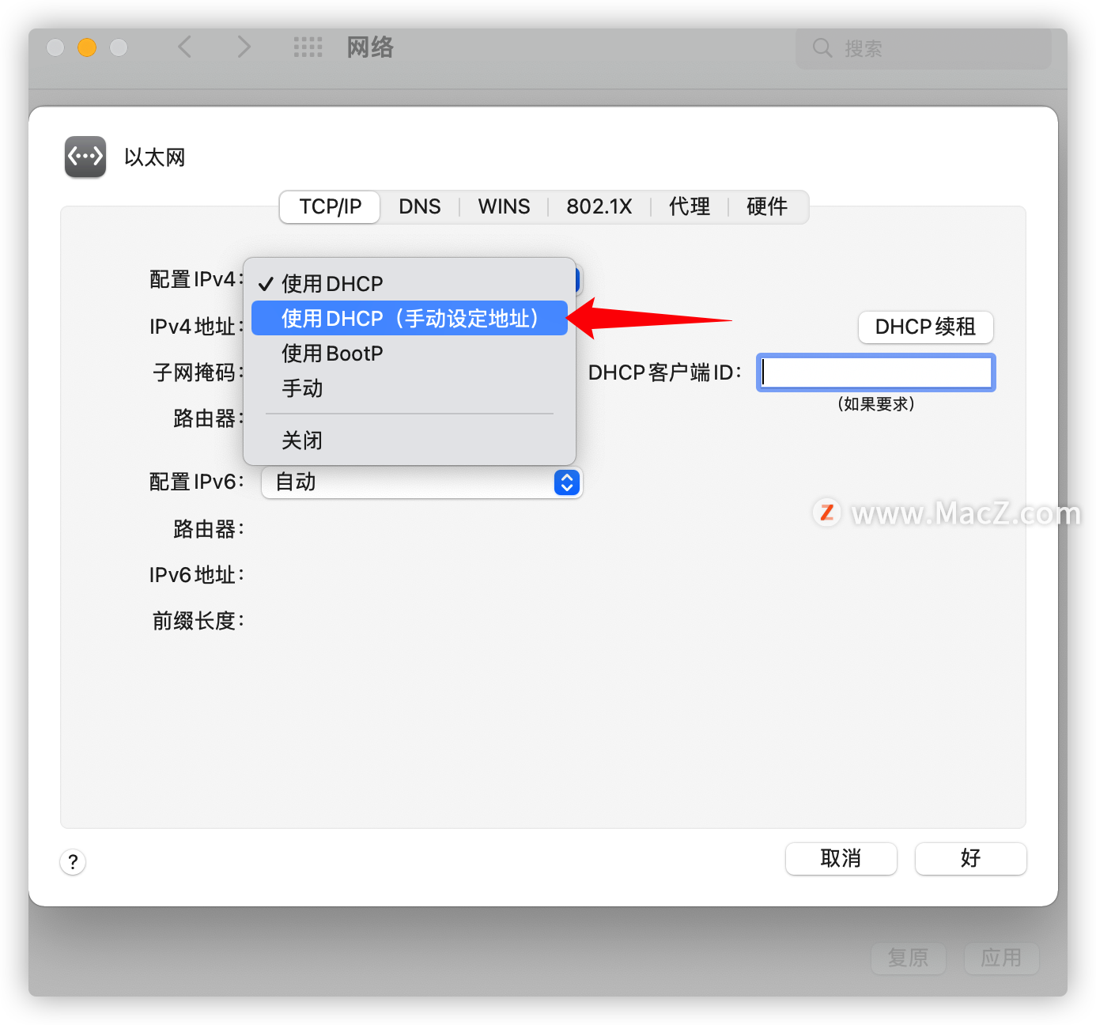Click the 应用 button in Network window
Viewport: 1096px width, 1025px height.
pyautogui.click(x=1001, y=958)
